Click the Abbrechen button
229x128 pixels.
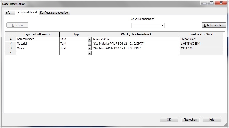point(190,120)
